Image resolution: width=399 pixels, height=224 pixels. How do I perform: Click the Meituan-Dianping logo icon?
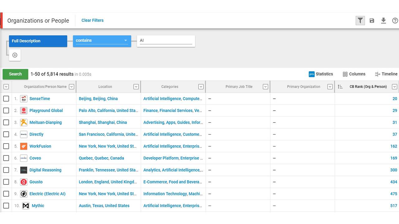tap(24, 122)
